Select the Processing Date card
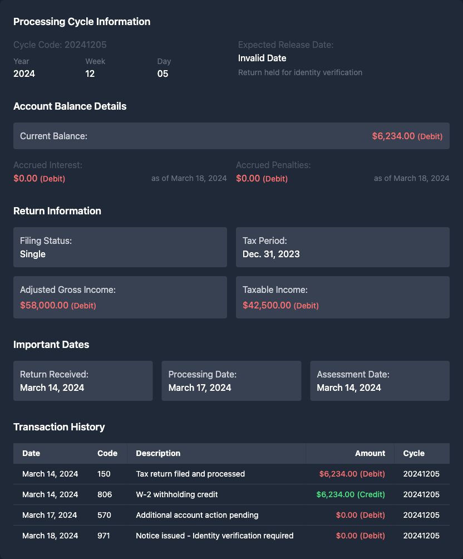 [231, 381]
